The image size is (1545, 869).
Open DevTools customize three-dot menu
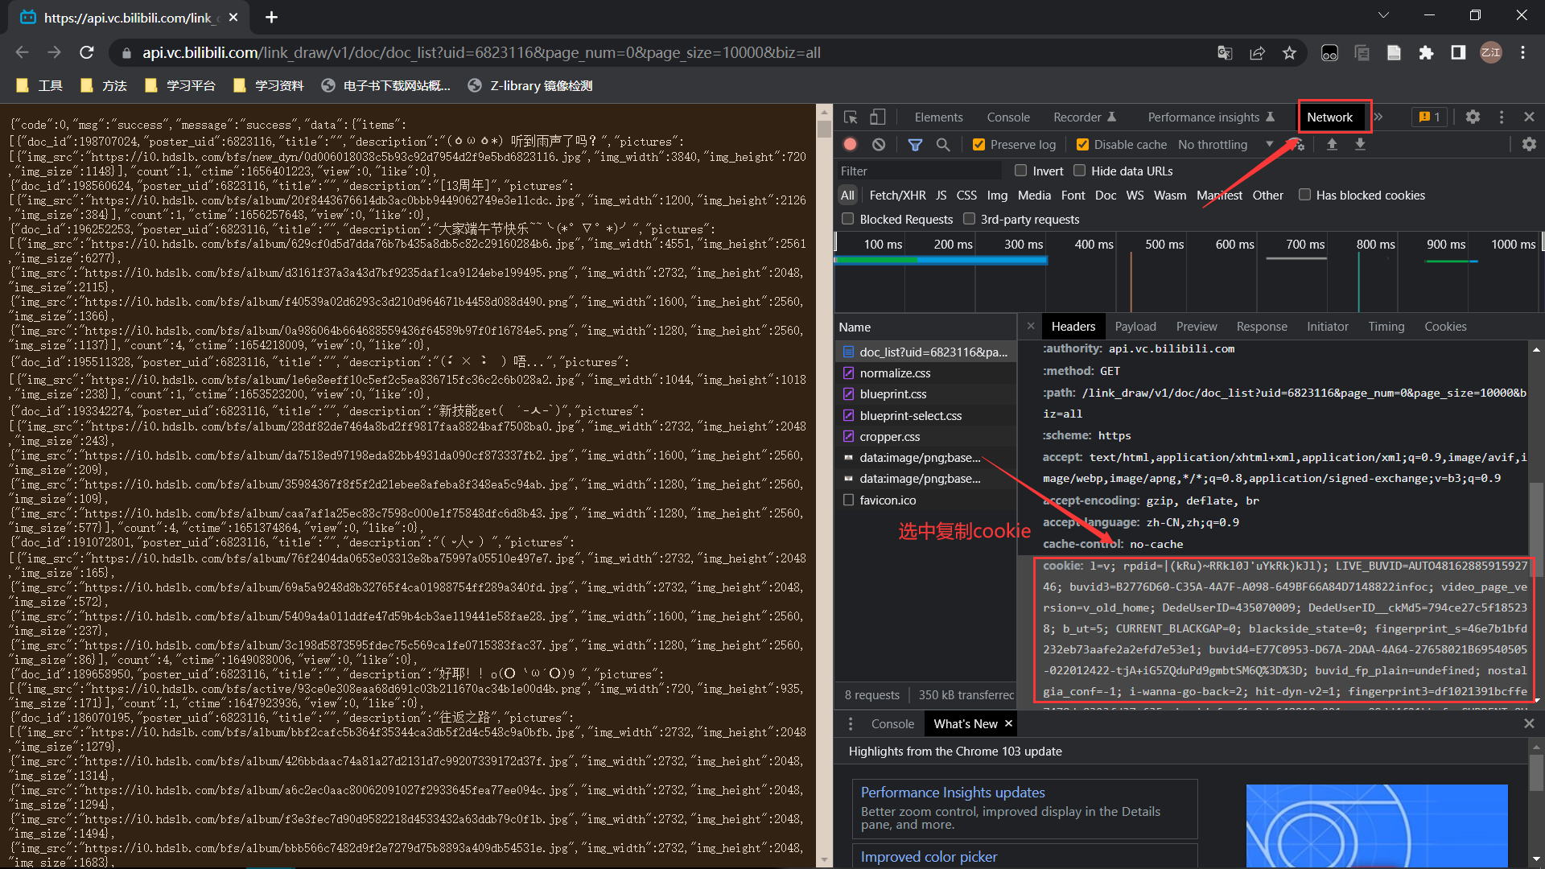1502,117
